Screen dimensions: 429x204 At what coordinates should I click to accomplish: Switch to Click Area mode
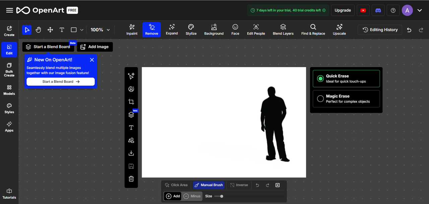point(176,185)
